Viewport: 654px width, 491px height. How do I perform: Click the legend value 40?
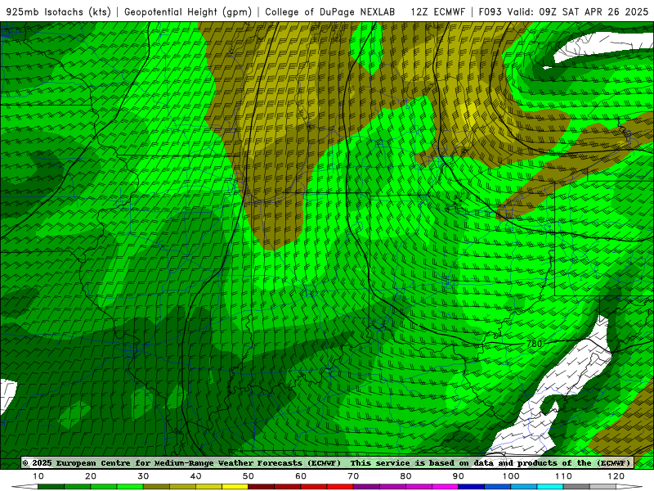[x=195, y=476]
